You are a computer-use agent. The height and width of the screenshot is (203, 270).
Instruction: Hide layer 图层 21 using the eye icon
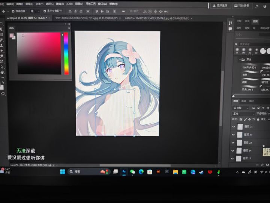coord(233,127)
